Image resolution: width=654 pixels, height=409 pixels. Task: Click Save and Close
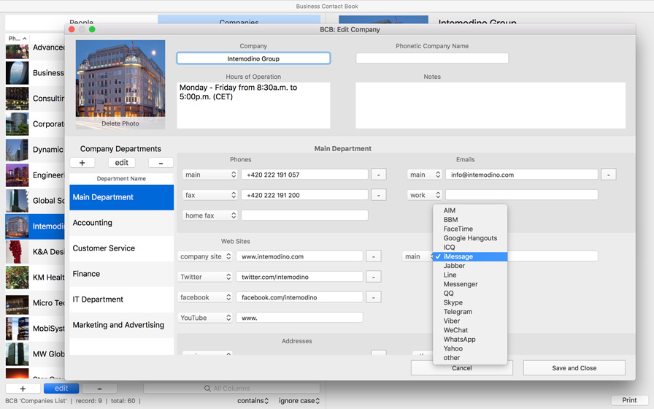point(574,368)
